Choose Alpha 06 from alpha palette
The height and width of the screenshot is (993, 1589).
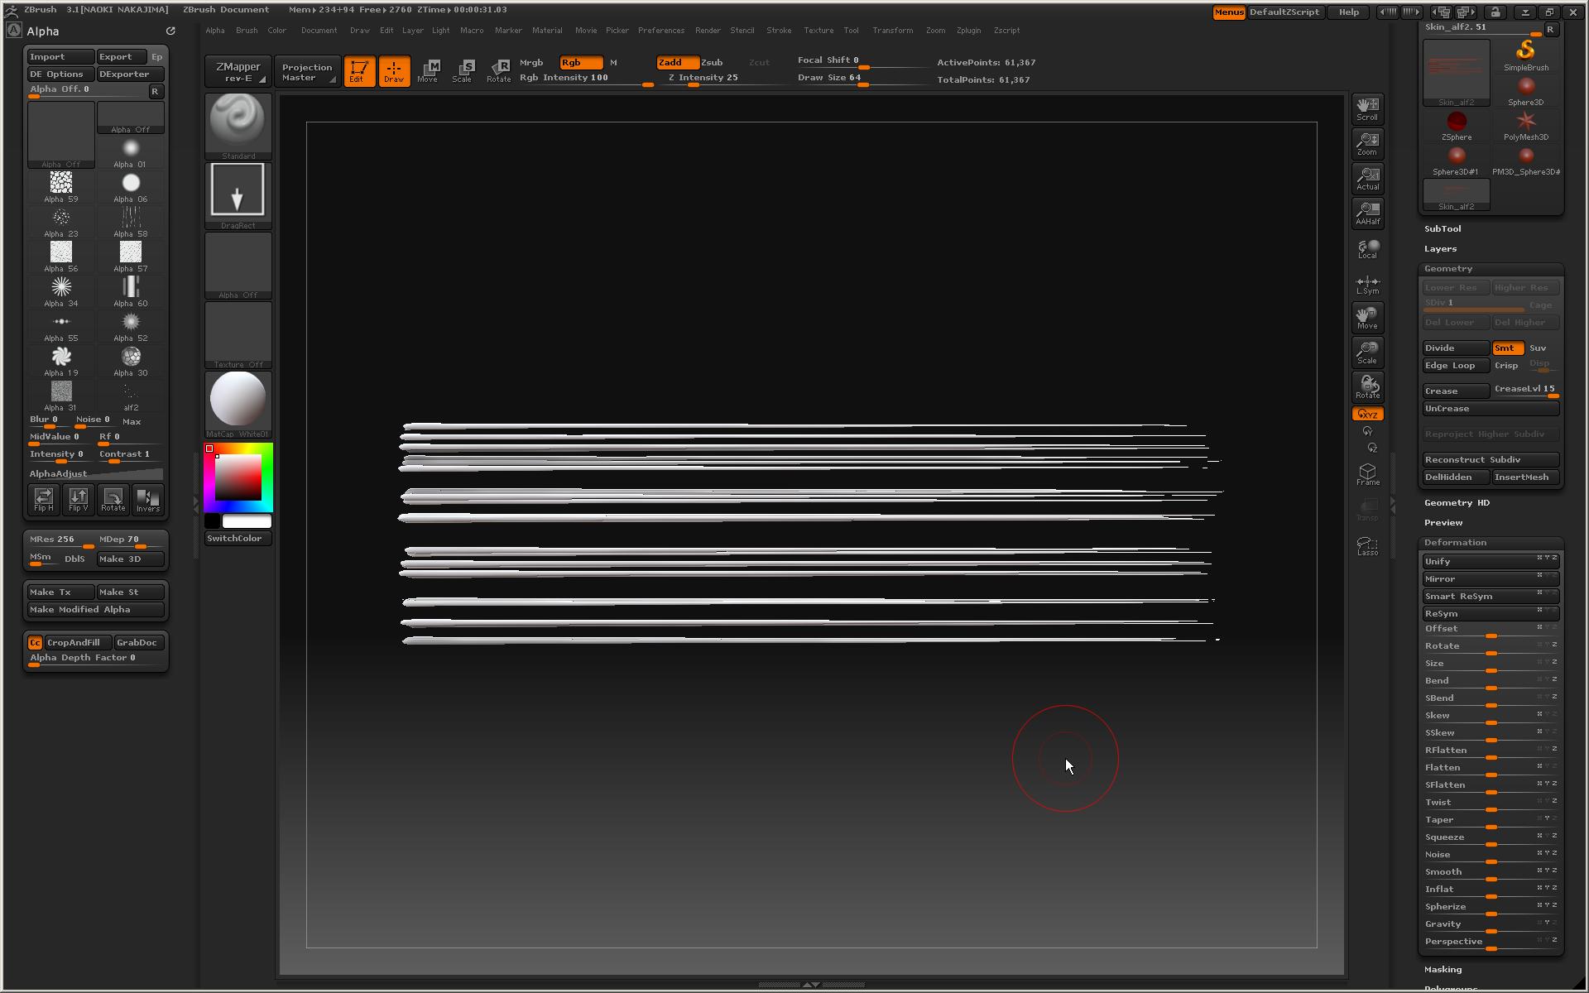tap(131, 186)
